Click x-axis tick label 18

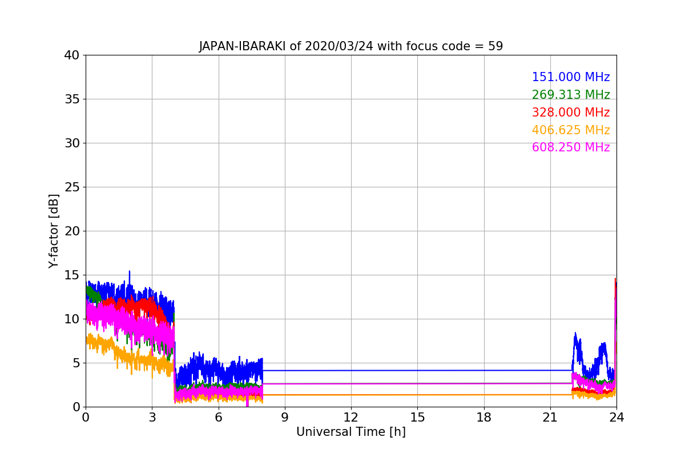[x=484, y=417]
